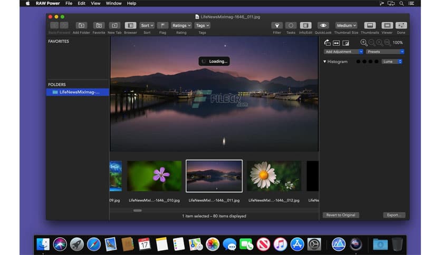Click the Export button
441x255 pixels.
(x=394, y=215)
